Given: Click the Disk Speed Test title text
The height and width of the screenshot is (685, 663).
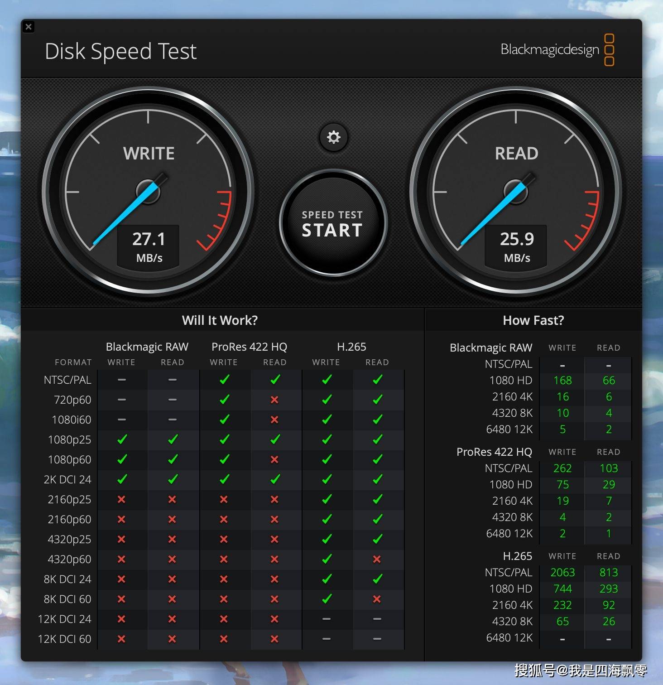Looking at the screenshot, I should click(121, 51).
